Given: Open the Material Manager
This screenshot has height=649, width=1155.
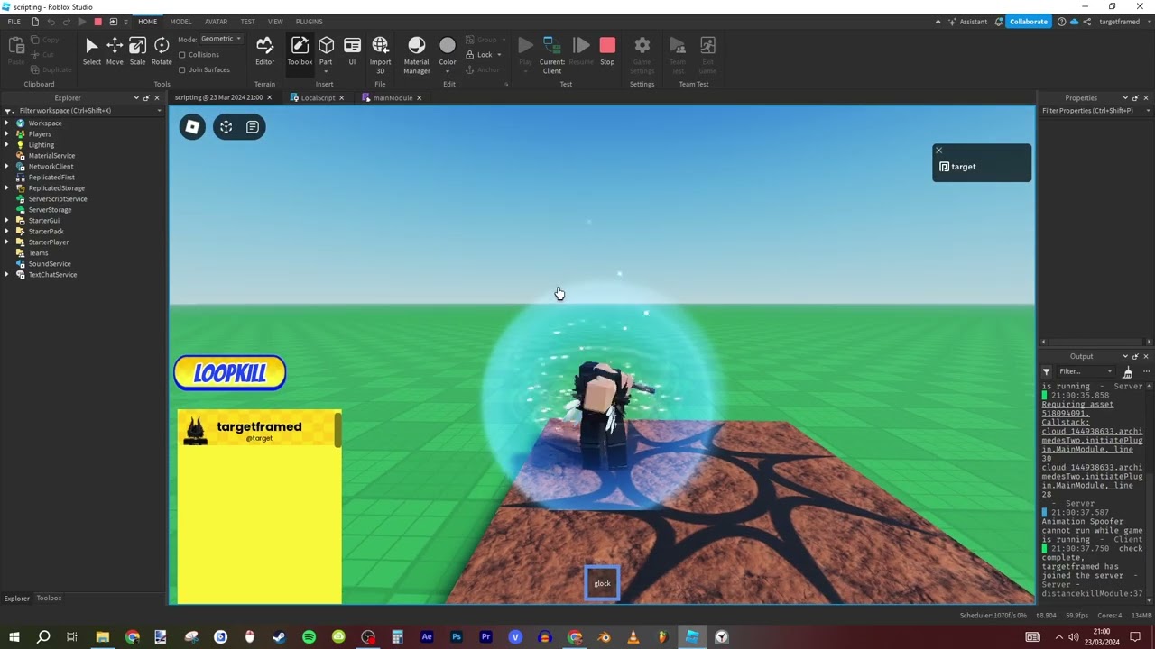Looking at the screenshot, I should [417, 54].
